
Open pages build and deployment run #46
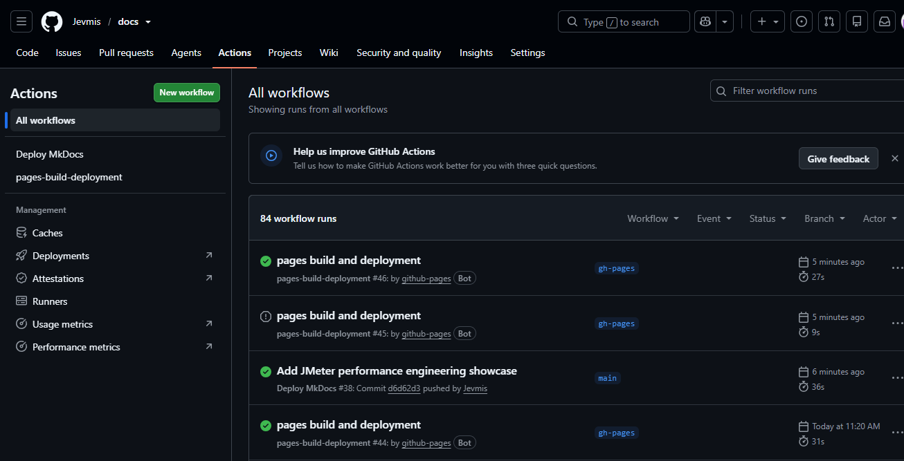tap(349, 261)
